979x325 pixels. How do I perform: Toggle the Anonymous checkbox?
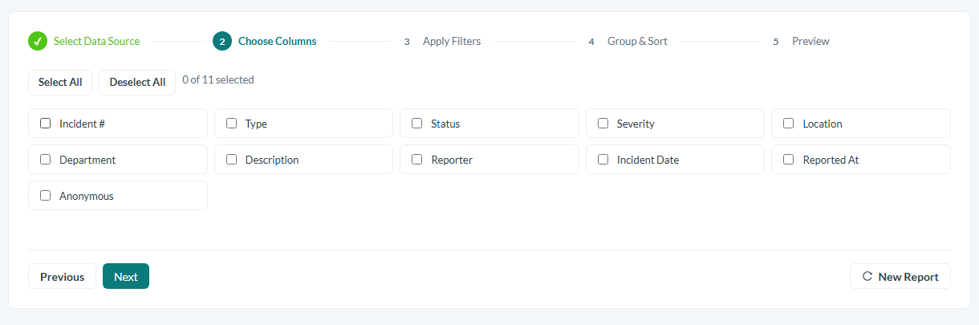pos(46,195)
